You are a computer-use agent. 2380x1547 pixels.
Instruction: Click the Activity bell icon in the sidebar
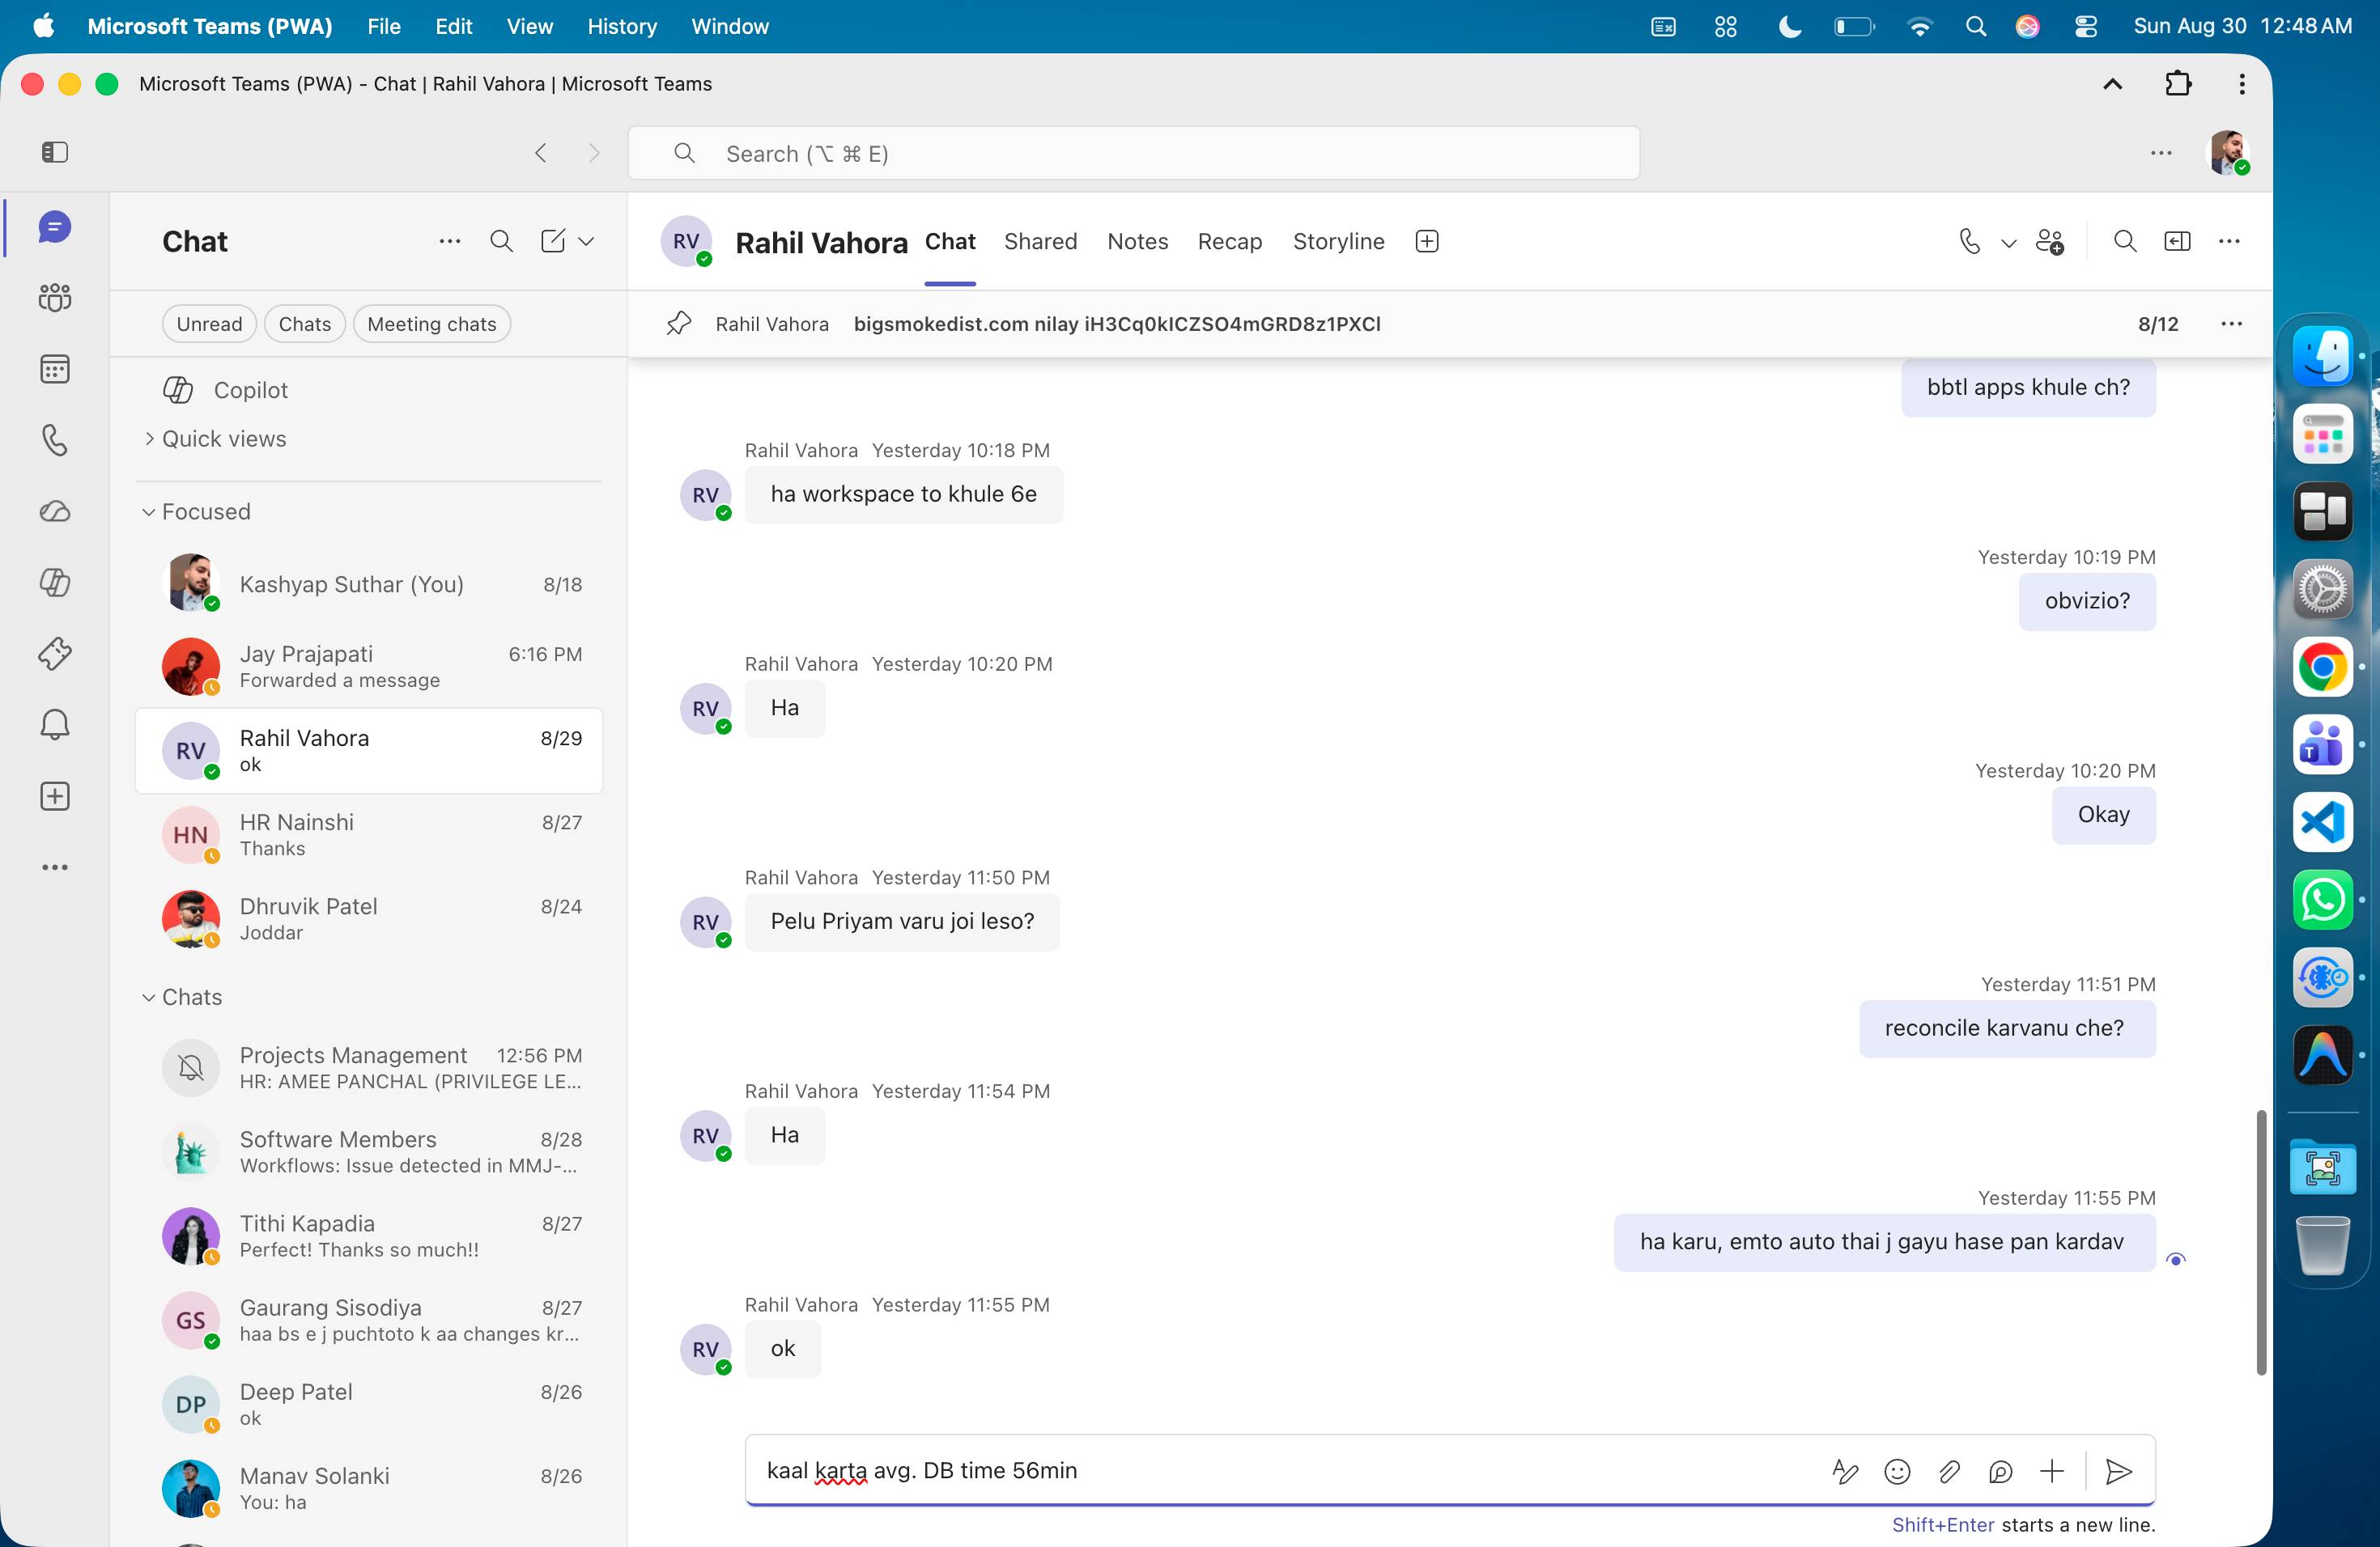point(55,724)
